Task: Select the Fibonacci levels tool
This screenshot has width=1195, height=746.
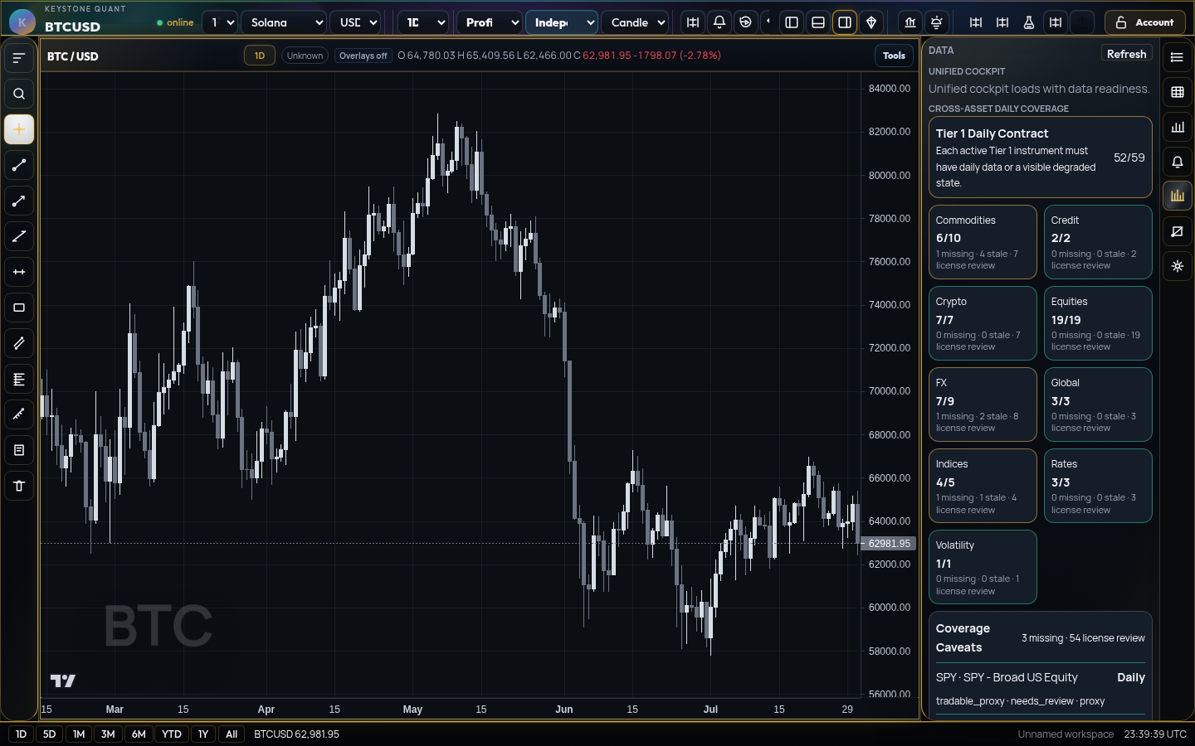Action: (x=19, y=379)
